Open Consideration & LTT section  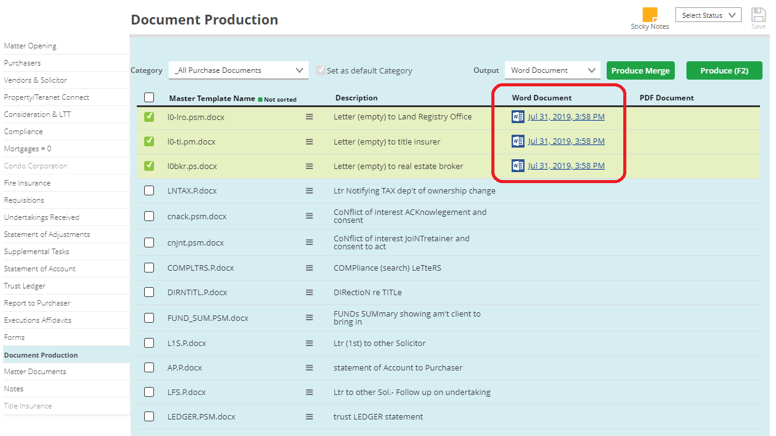(x=37, y=115)
